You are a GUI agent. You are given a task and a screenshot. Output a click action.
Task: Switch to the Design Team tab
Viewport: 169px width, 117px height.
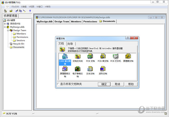point(62,21)
